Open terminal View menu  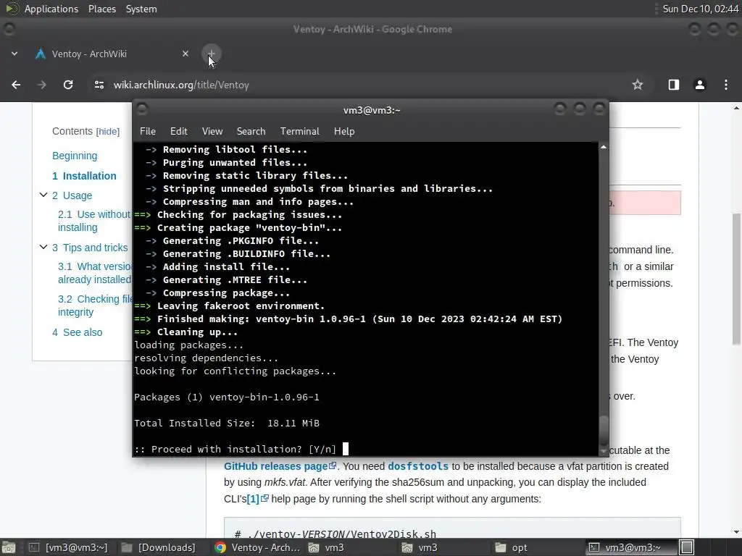click(x=212, y=132)
